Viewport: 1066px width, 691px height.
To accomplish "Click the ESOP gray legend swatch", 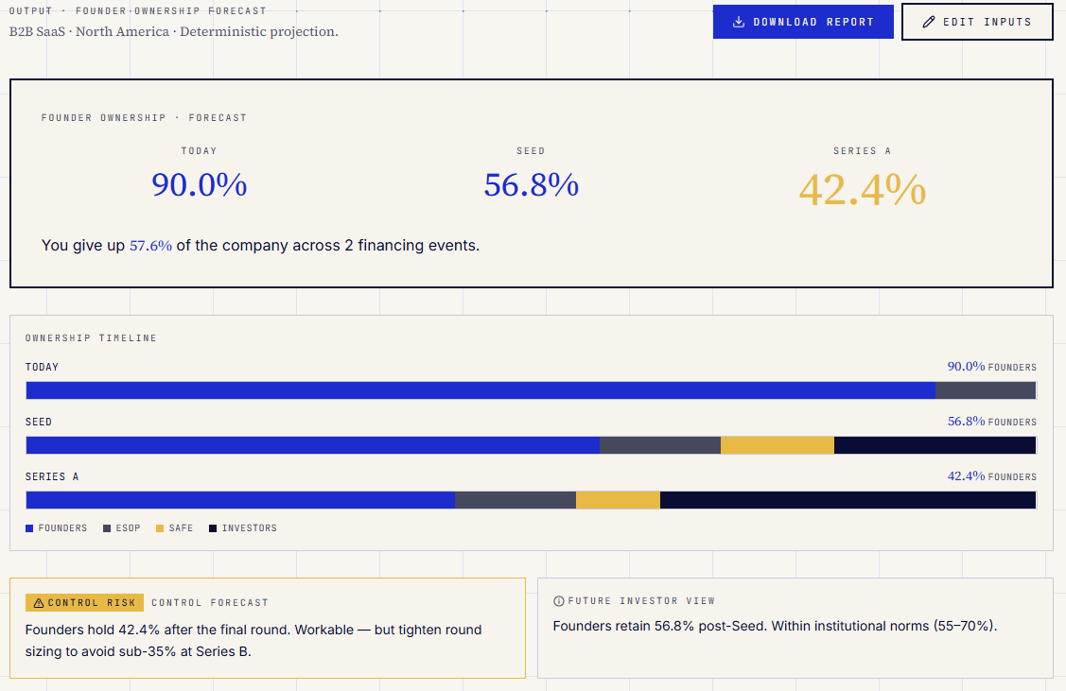I will click(107, 527).
